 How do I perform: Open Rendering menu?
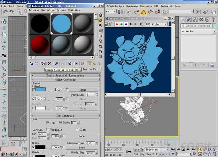coord(132,6)
